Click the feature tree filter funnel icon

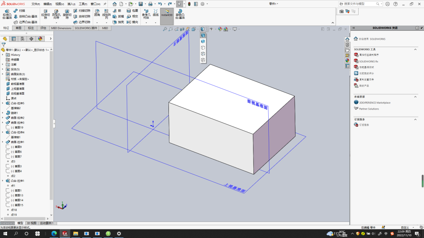point(3,45)
